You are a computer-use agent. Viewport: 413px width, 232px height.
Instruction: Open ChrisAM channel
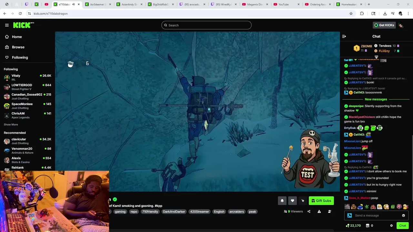coord(27,115)
